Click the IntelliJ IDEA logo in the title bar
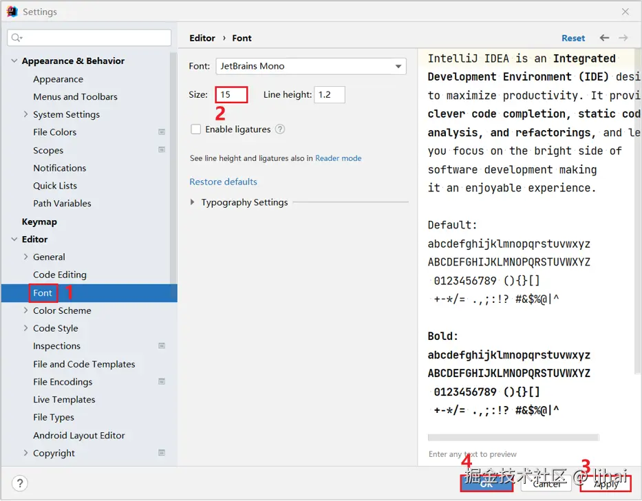 click(x=12, y=12)
